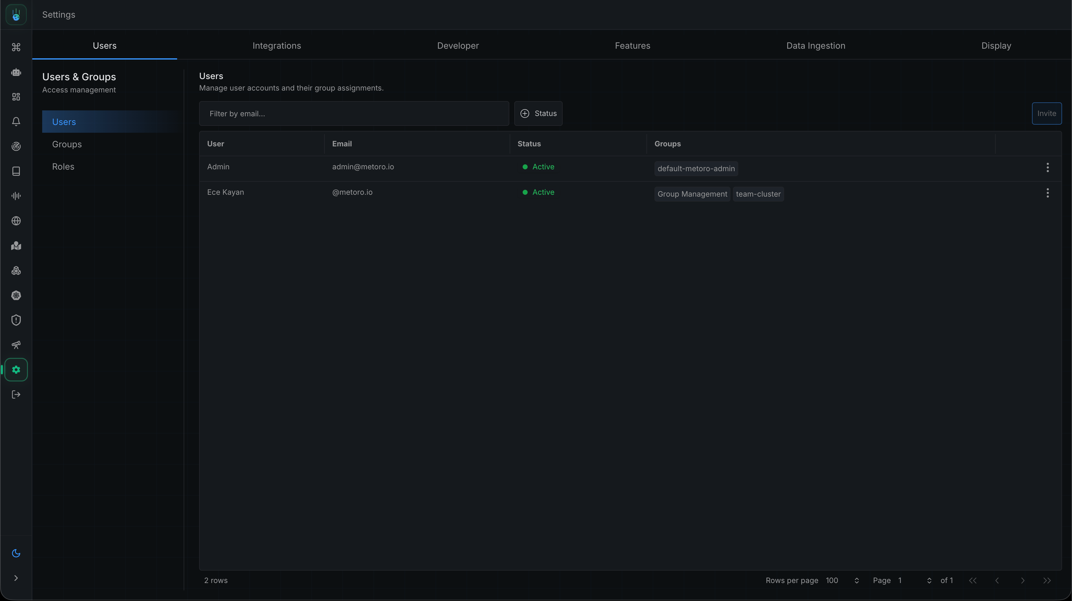The height and width of the screenshot is (601, 1072).
Task: Open the radar sidebar icon
Action: click(16, 146)
